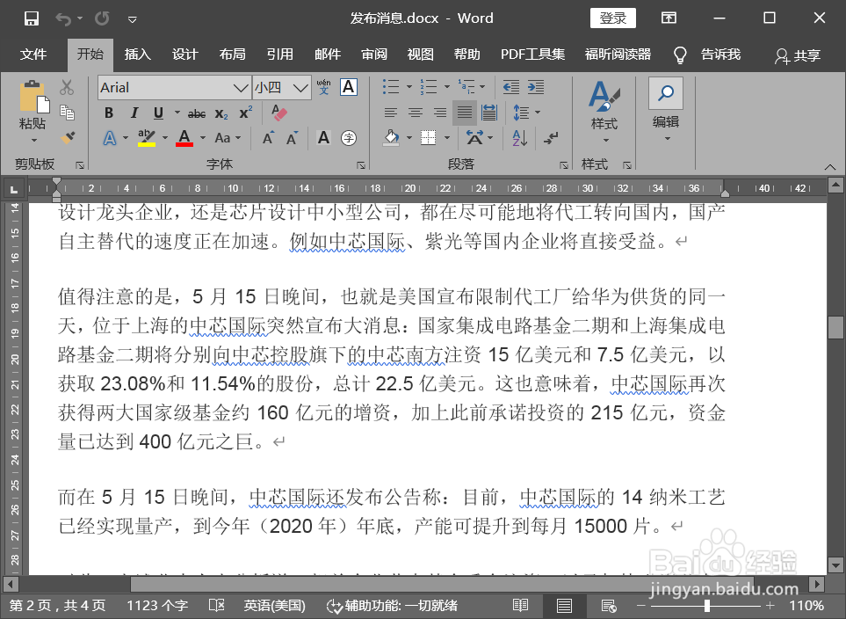Click the 登录 sign-in button
This screenshot has height=619, width=846.
pos(613,18)
